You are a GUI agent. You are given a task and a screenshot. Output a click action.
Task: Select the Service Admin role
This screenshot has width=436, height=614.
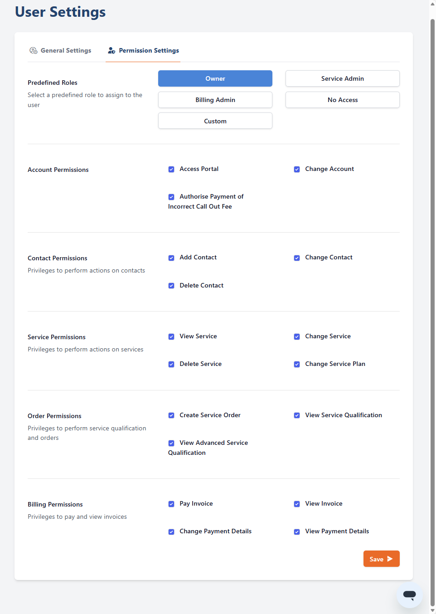343,78
